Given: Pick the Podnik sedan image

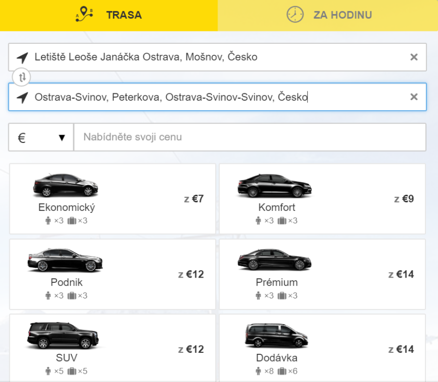Looking at the screenshot, I should tap(66, 259).
